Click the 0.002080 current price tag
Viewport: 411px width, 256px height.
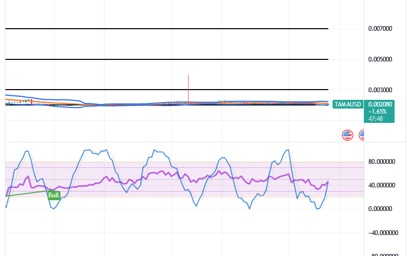[x=380, y=104]
